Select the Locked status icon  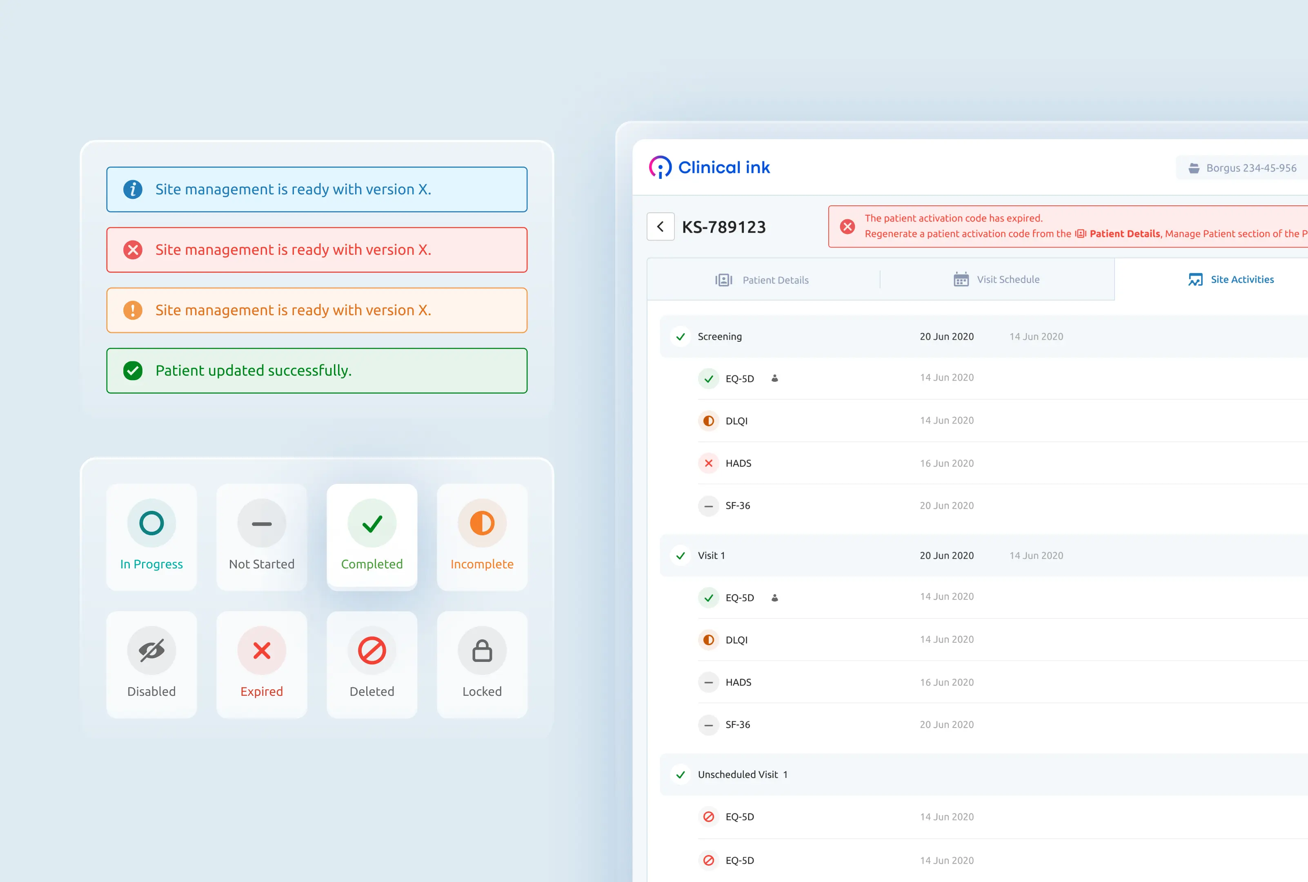tap(482, 650)
